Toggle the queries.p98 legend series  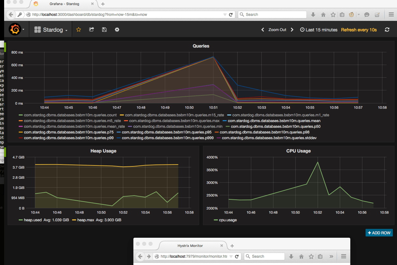tap(265, 132)
